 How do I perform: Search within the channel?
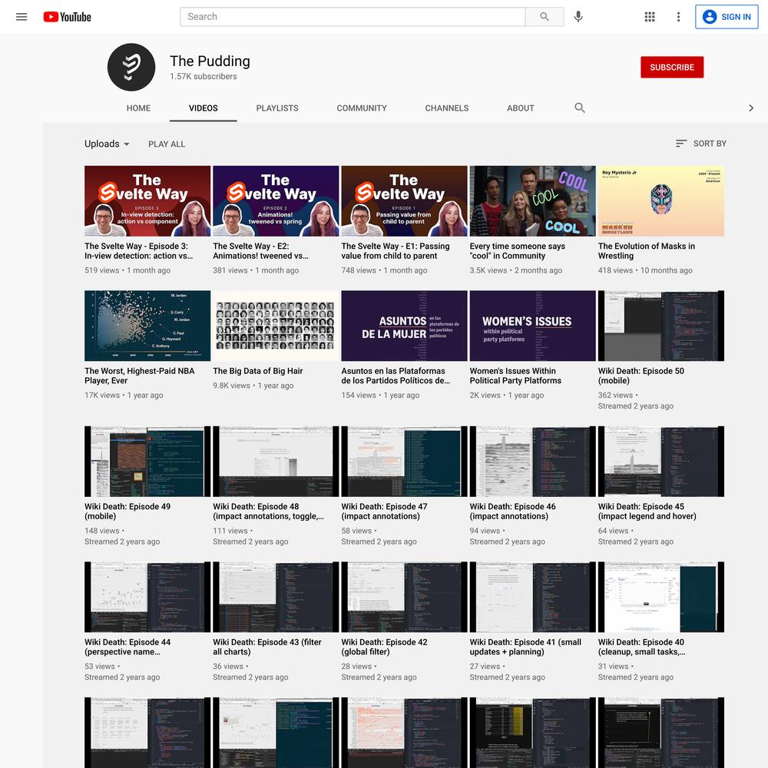580,108
